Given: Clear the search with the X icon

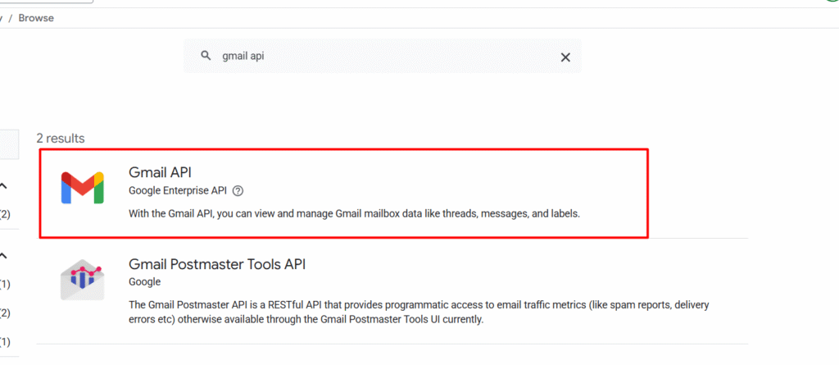Looking at the screenshot, I should tap(565, 57).
